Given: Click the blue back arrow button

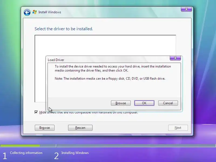Looking at the screenshot, I should pos(27,12).
